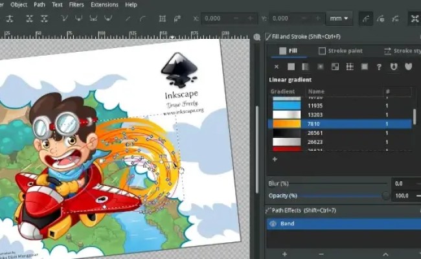Select non-zero fill rule heart icon

[x=409, y=67]
